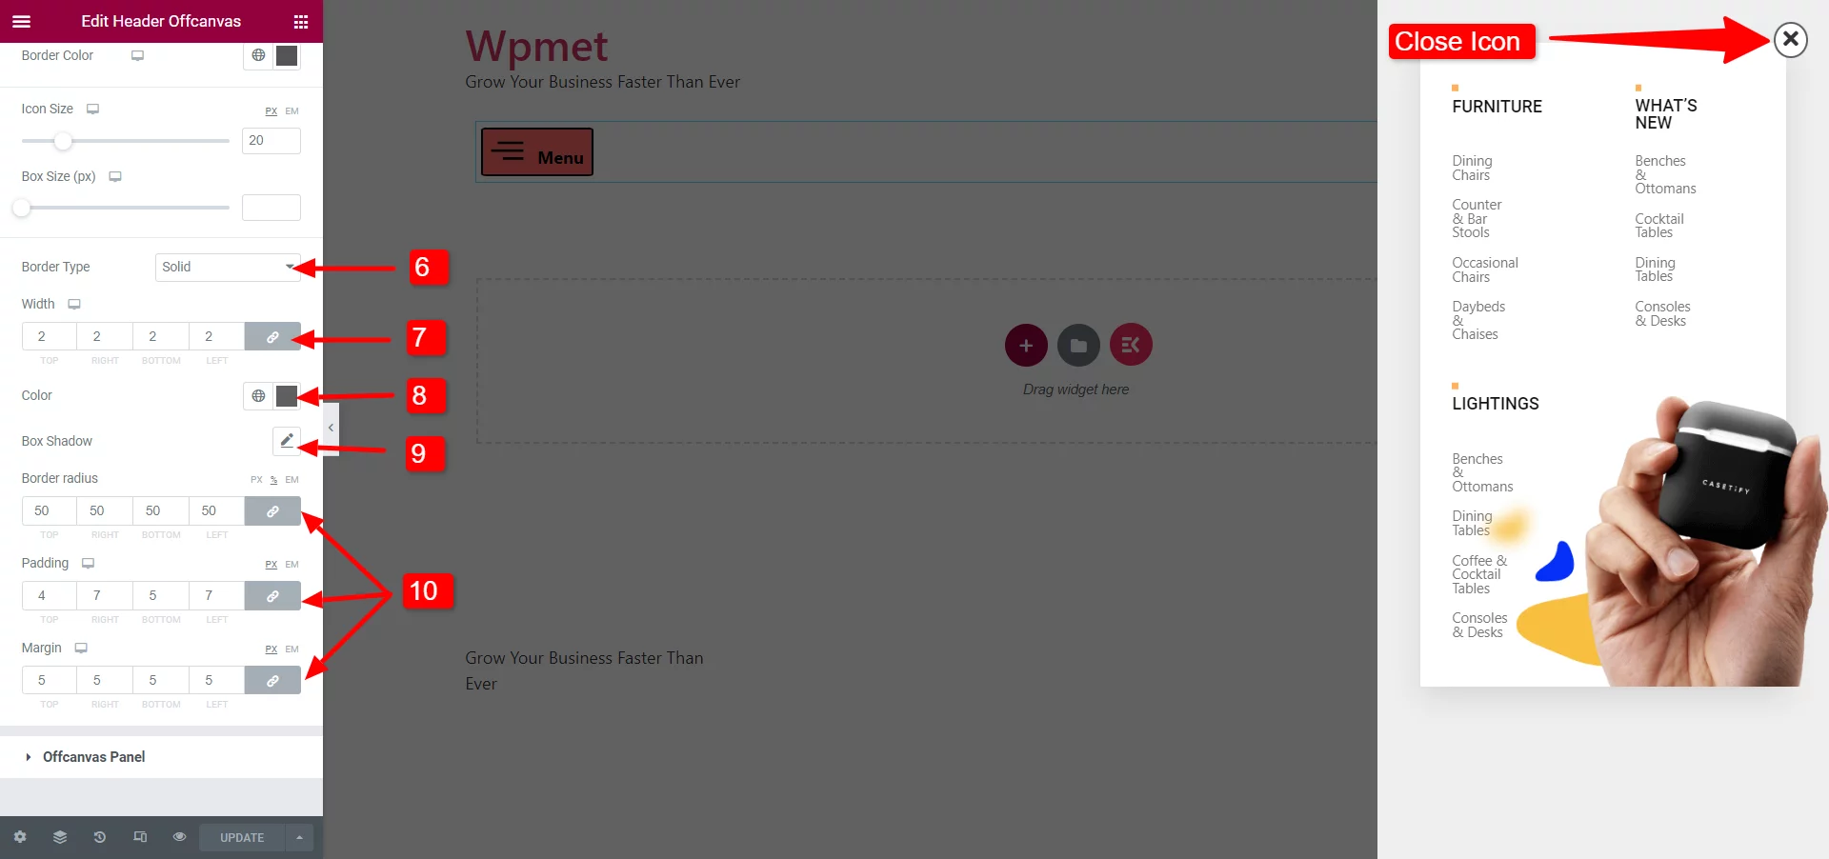
Task: Click the Margin top value field
Action: 50,680
